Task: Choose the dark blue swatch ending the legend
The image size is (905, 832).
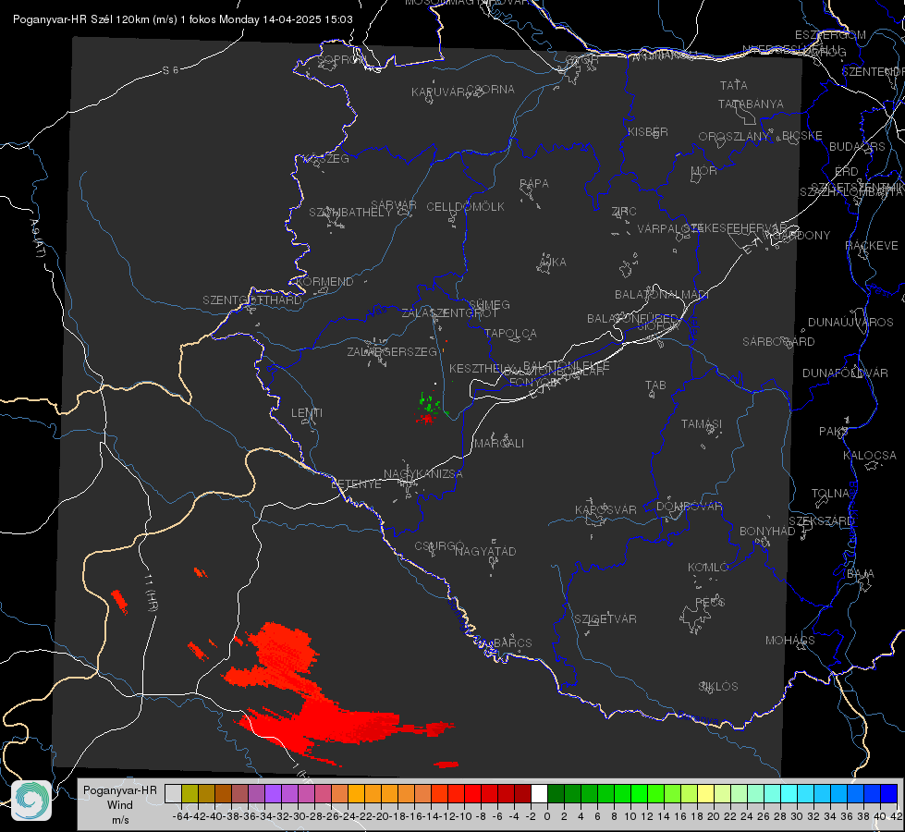Action: coord(889,794)
